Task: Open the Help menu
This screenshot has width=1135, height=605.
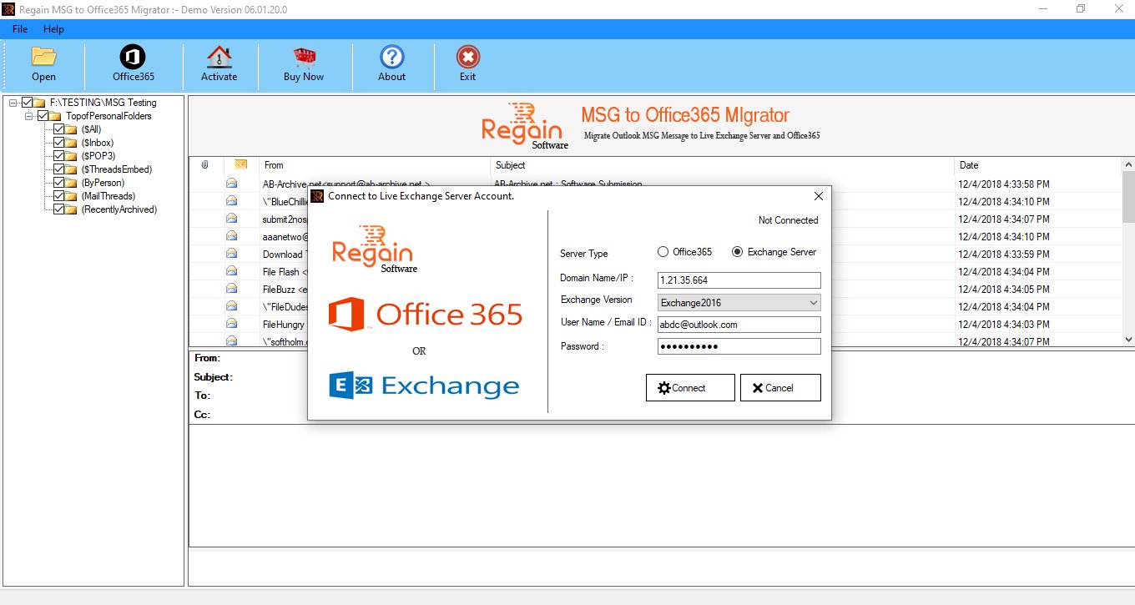Action: (x=53, y=29)
